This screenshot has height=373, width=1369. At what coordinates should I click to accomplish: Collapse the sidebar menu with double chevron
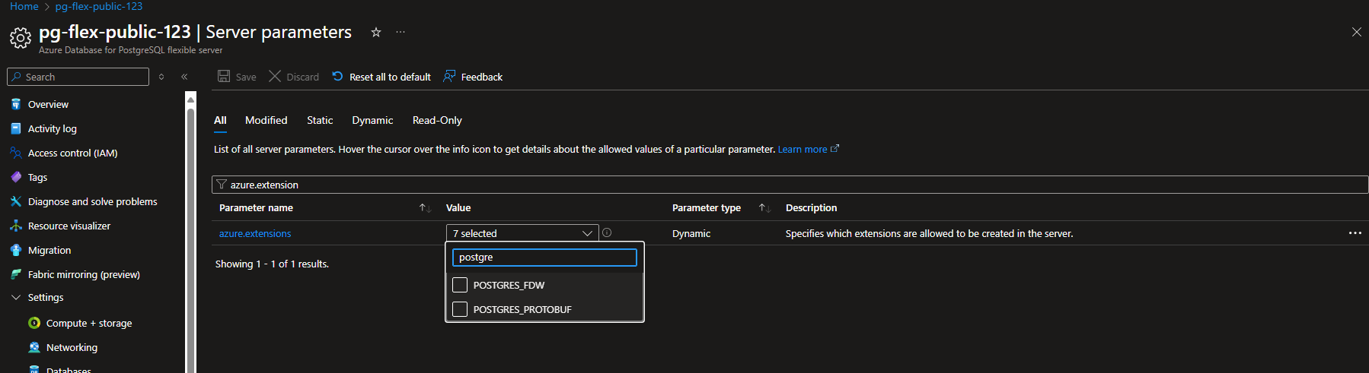point(184,77)
